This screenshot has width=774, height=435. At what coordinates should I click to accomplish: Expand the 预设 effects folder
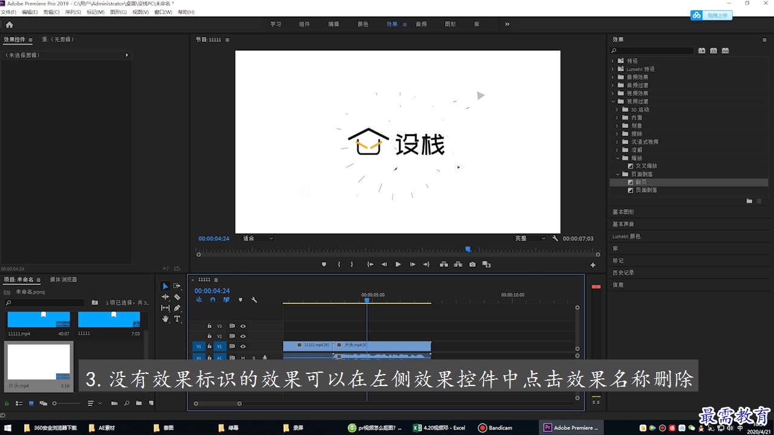pyautogui.click(x=612, y=61)
